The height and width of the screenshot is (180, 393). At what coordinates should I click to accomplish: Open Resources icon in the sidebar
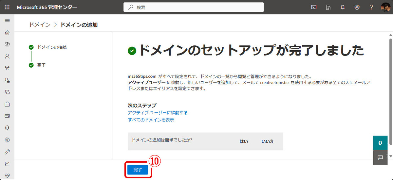(7, 92)
